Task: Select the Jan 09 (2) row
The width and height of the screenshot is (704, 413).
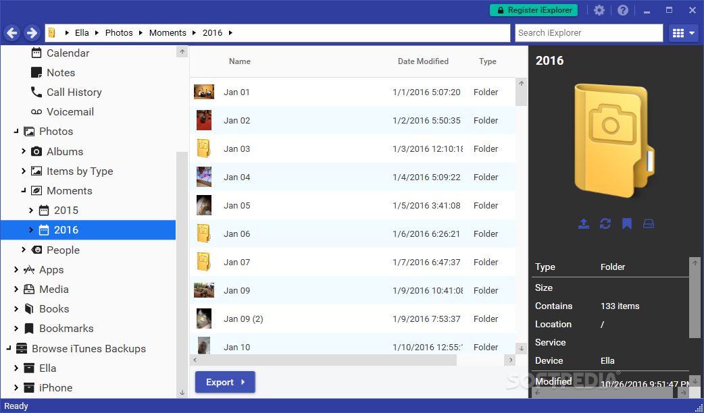Action: tap(353, 319)
